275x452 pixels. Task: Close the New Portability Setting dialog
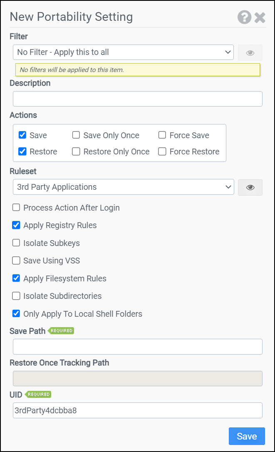(260, 17)
